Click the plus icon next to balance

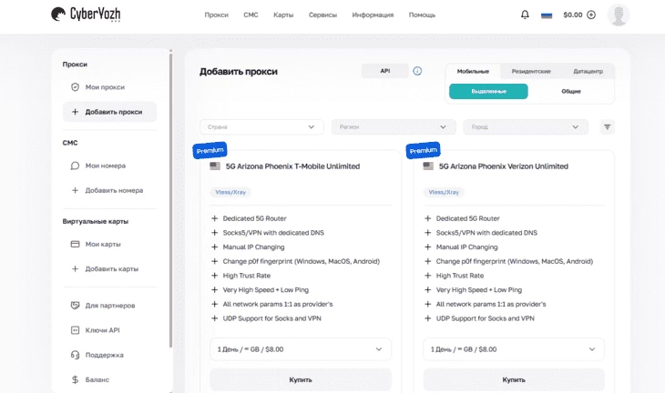(x=591, y=15)
